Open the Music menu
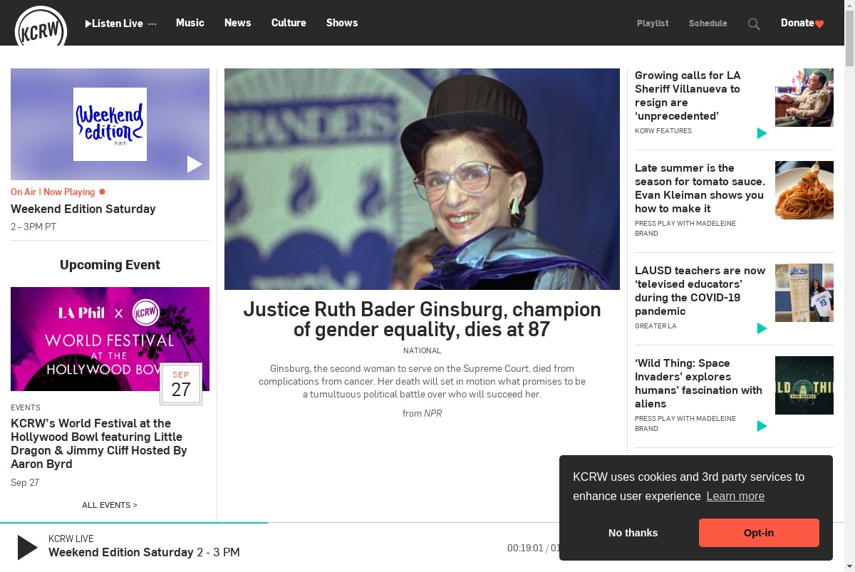 (190, 23)
